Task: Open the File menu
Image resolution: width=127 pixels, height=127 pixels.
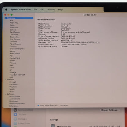Action: click(x=35, y=9)
